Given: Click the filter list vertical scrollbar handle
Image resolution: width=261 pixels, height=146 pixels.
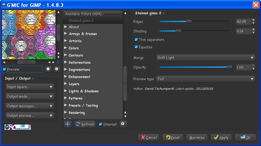Looking at the screenshot, I should 125,83.
